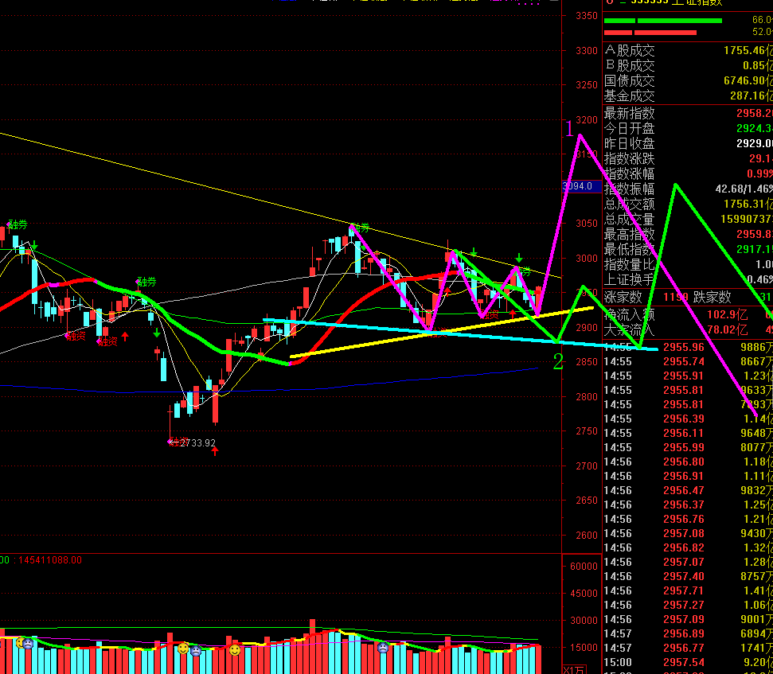Click the rightmost blue sad face icon in volume panel

[x=383, y=648]
